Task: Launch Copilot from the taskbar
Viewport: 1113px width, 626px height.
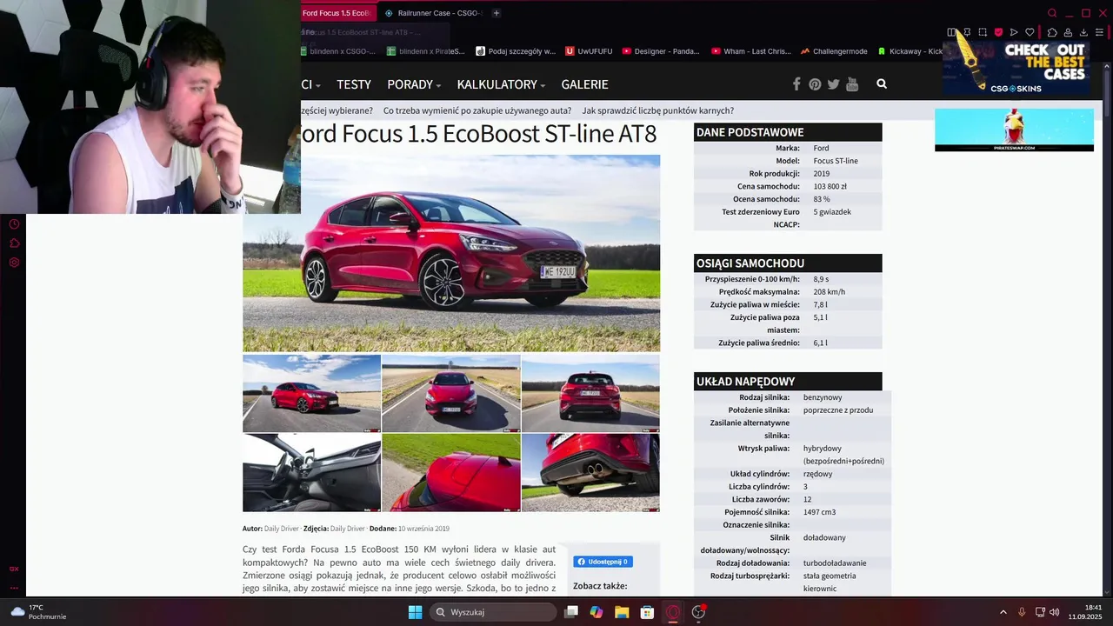Action: pos(596,612)
